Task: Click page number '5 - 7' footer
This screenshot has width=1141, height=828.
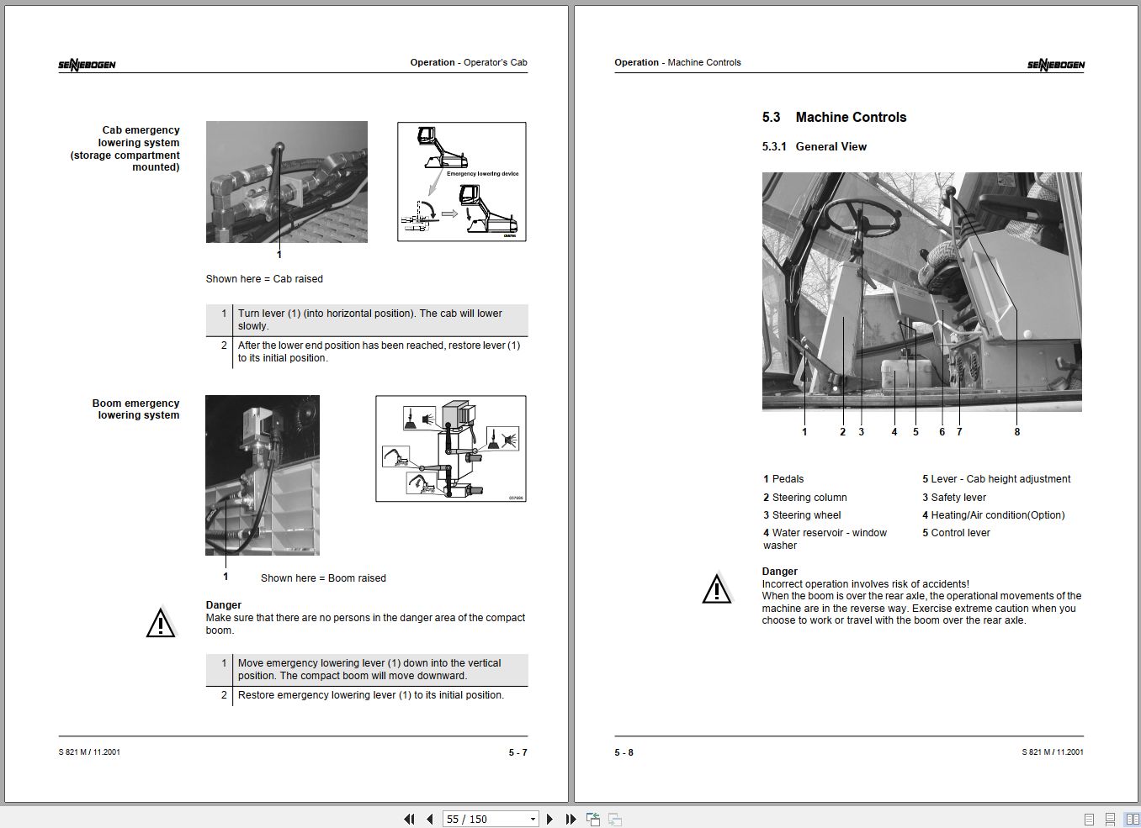Action: pos(517,752)
